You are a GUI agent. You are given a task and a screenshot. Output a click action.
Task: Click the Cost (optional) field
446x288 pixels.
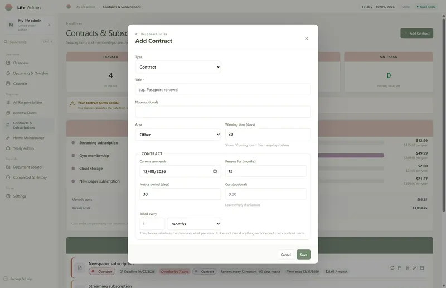point(265,194)
